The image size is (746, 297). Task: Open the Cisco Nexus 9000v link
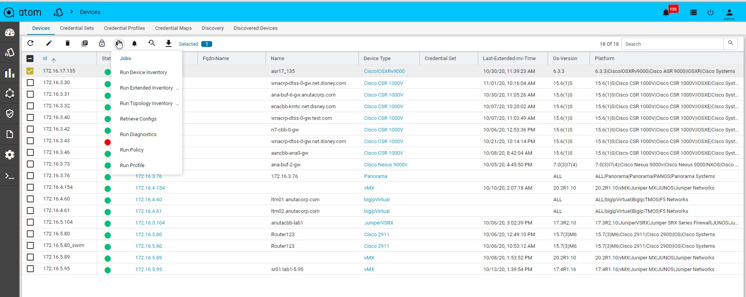385,165
